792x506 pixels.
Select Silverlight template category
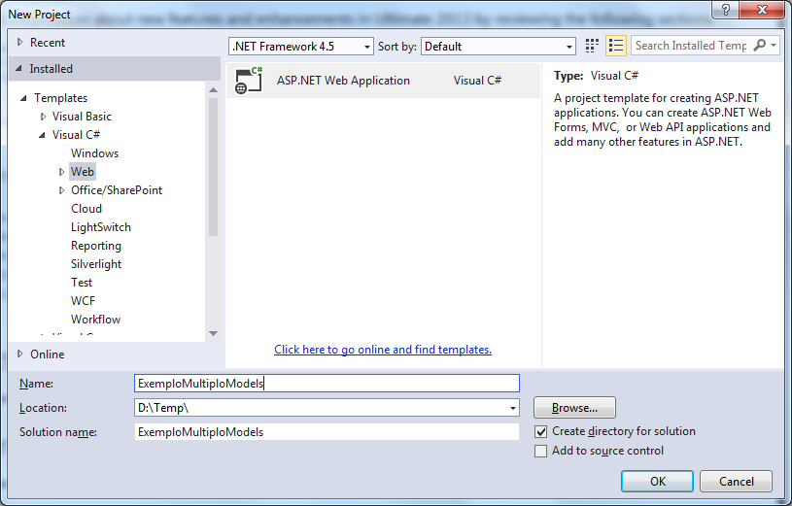96,264
